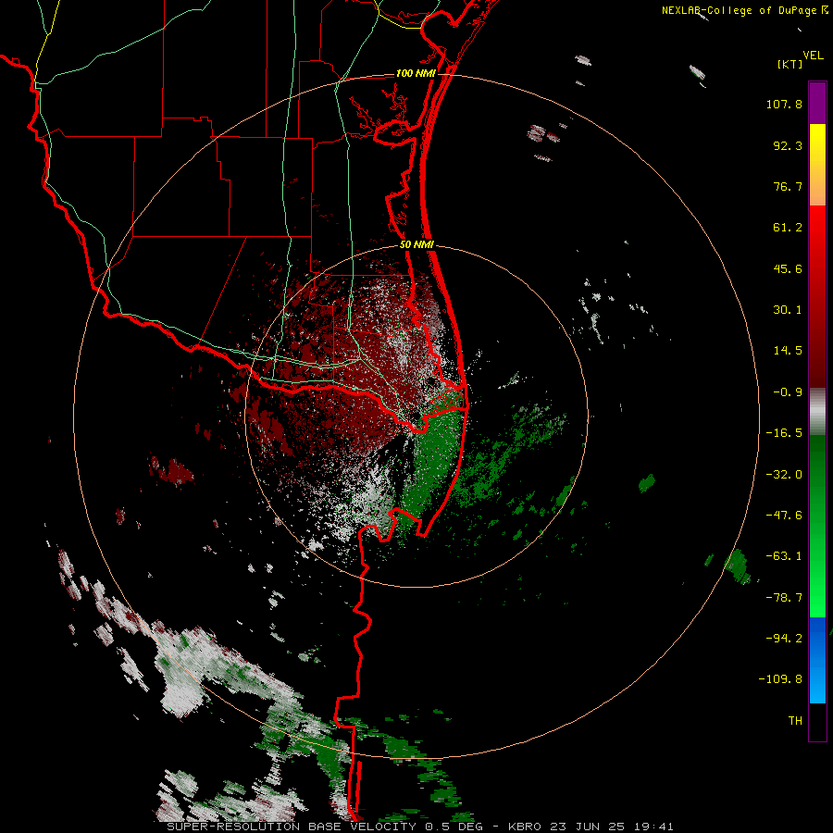Click the 50 NMI range ring label
This screenshot has width=833, height=833.
416,245
